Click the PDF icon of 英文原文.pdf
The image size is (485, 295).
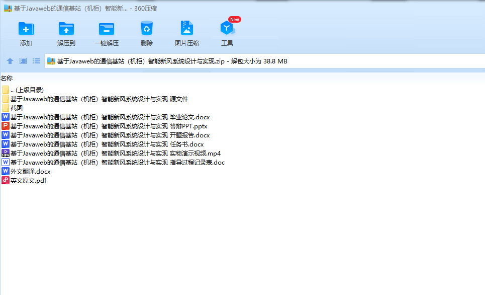pyautogui.click(x=5, y=180)
